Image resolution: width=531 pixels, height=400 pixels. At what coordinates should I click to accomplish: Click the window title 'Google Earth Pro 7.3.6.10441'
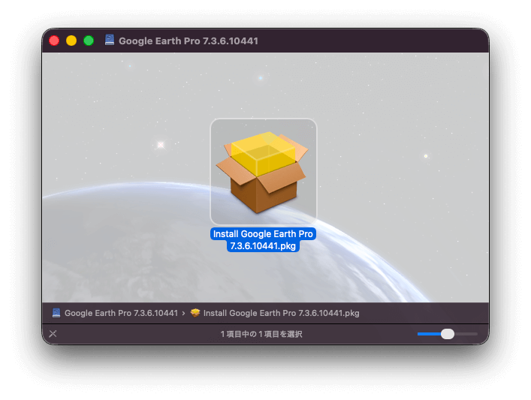click(x=188, y=41)
